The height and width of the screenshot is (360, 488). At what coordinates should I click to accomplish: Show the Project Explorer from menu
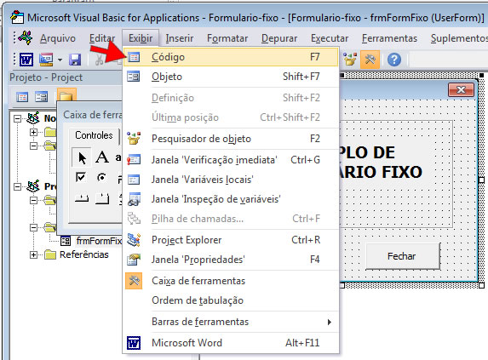point(231,240)
